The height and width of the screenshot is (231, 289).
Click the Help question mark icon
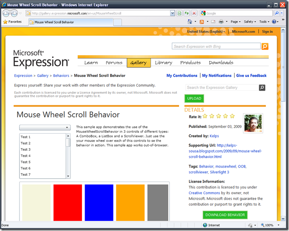click(274, 22)
